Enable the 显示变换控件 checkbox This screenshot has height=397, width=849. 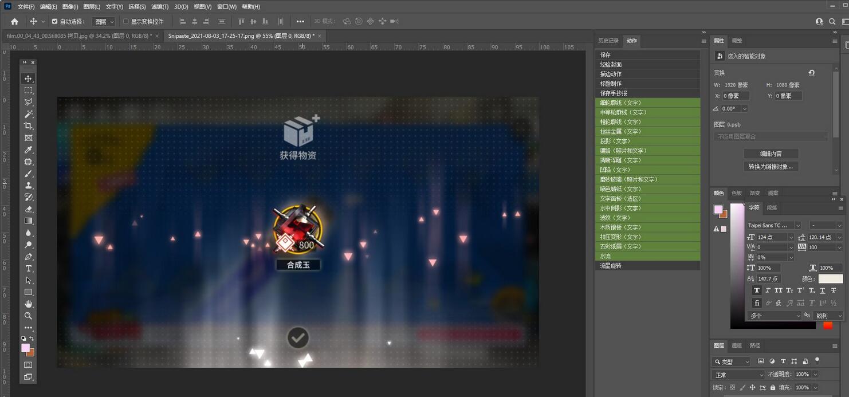tap(126, 21)
